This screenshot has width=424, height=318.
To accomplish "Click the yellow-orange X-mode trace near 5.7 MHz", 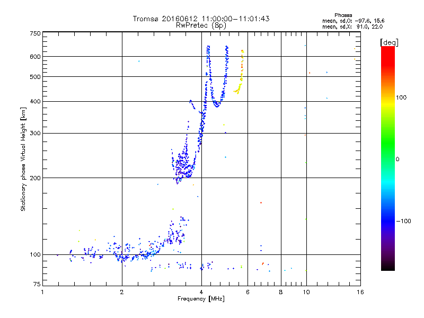I will pyautogui.click(x=241, y=73).
